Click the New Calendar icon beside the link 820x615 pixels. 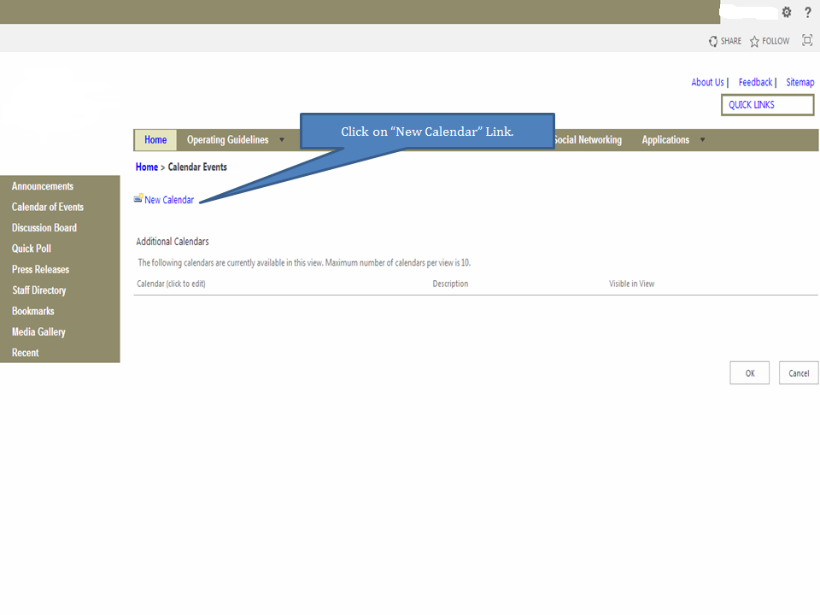pyautogui.click(x=138, y=199)
